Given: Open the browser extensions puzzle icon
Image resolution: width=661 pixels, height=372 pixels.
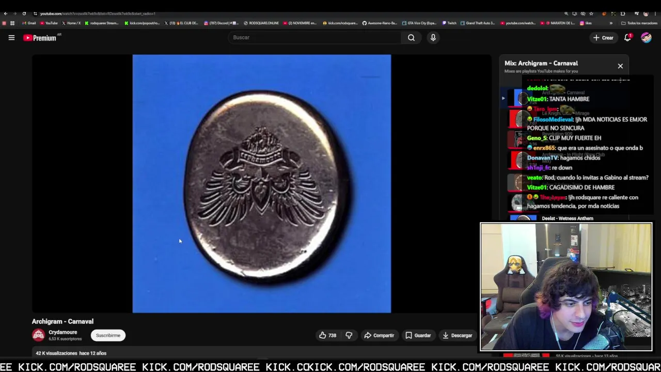Looking at the screenshot, I should (x=623, y=13).
